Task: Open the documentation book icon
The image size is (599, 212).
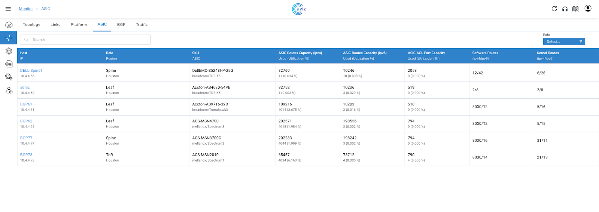Action: click(x=576, y=9)
